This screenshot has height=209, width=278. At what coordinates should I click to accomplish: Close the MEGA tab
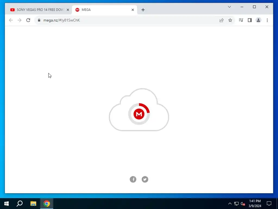click(132, 10)
